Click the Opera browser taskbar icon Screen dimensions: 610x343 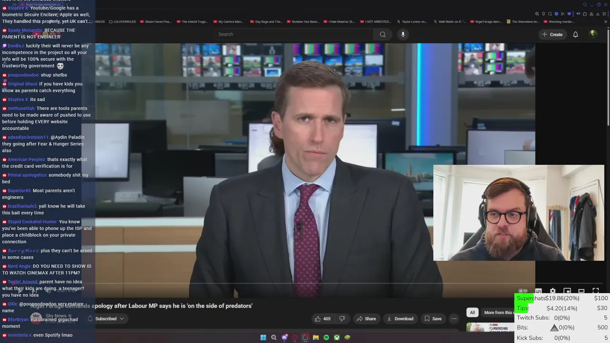(295, 337)
